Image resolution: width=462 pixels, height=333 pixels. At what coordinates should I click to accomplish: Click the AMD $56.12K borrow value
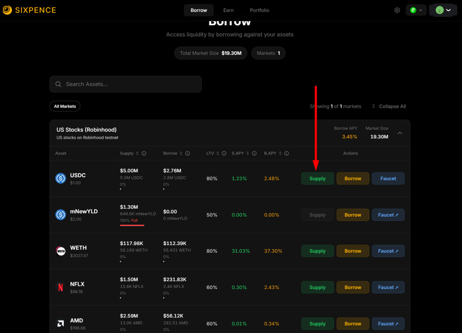(173, 316)
